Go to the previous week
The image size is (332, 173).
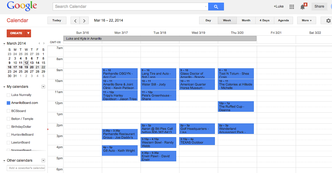75,21
